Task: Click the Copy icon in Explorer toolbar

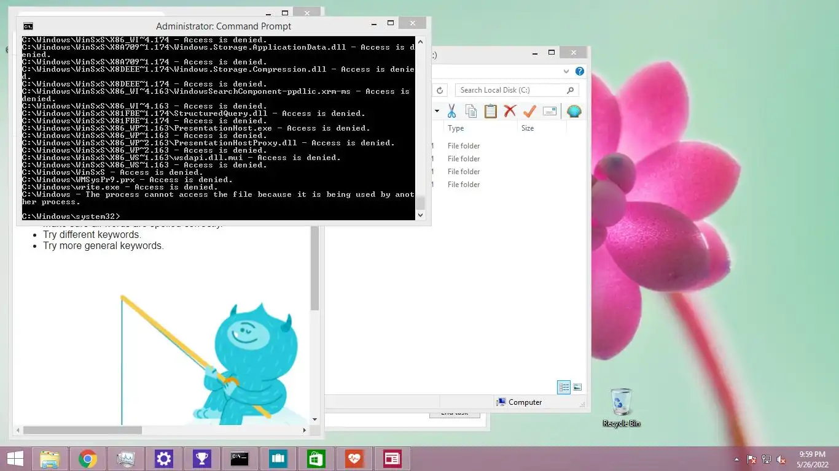Action: tap(471, 111)
